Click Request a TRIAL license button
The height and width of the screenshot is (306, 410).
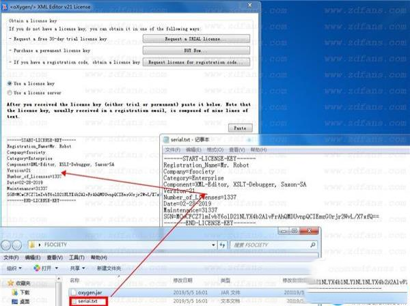(196, 39)
